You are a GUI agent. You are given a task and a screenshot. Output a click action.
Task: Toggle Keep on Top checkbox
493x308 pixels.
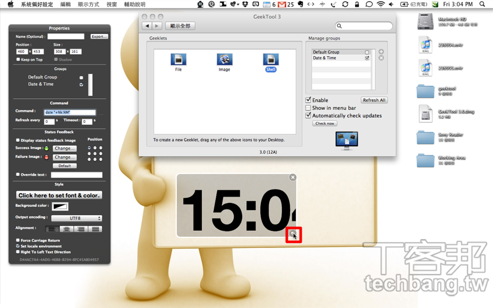(x=18, y=59)
